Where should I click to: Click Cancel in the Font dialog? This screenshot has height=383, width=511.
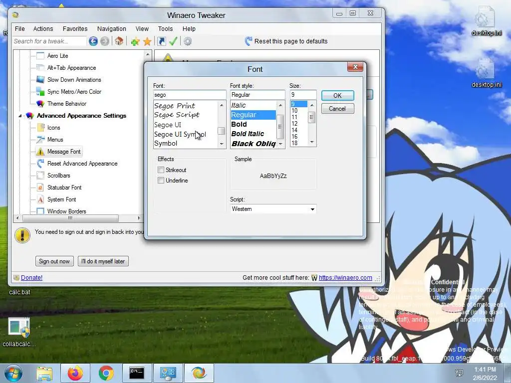tap(338, 108)
